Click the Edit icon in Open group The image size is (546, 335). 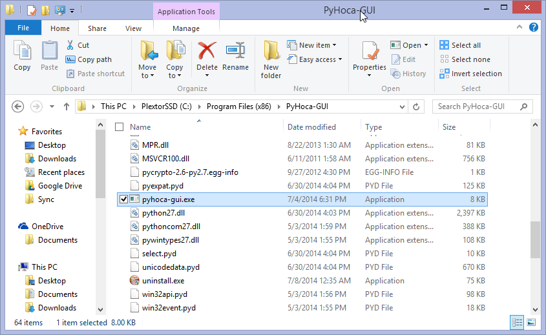tap(396, 59)
